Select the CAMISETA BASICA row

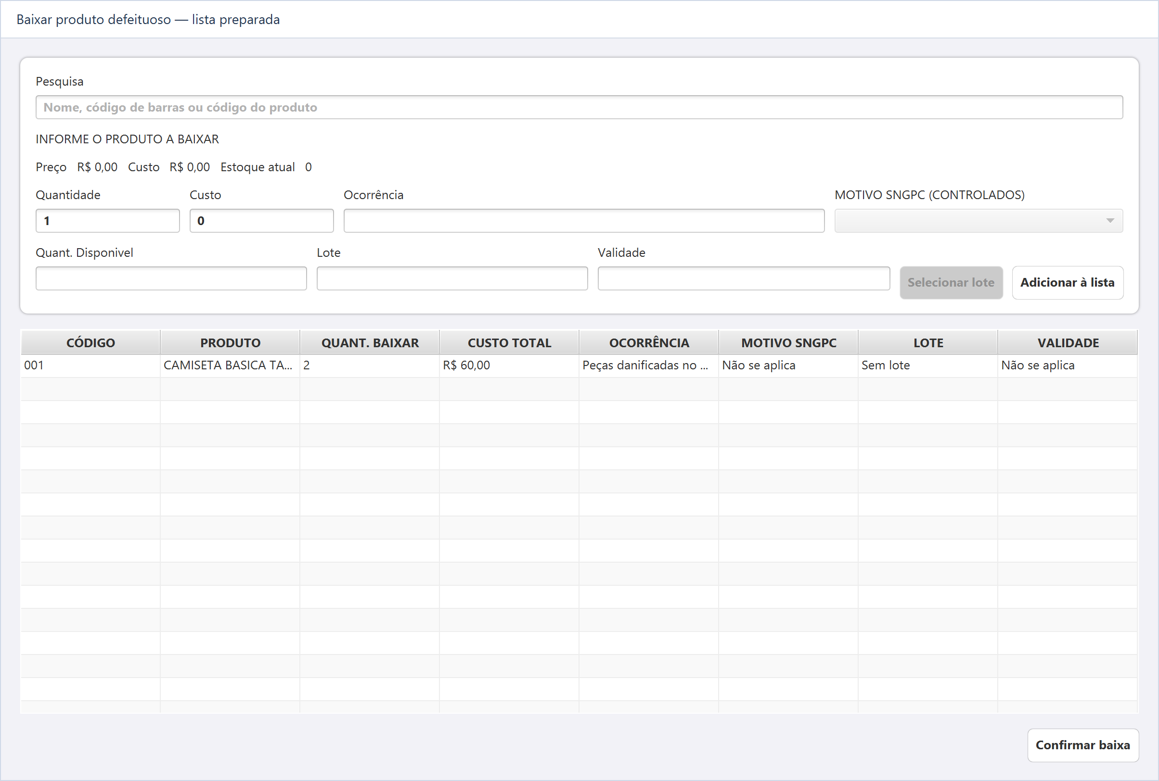click(x=579, y=365)
